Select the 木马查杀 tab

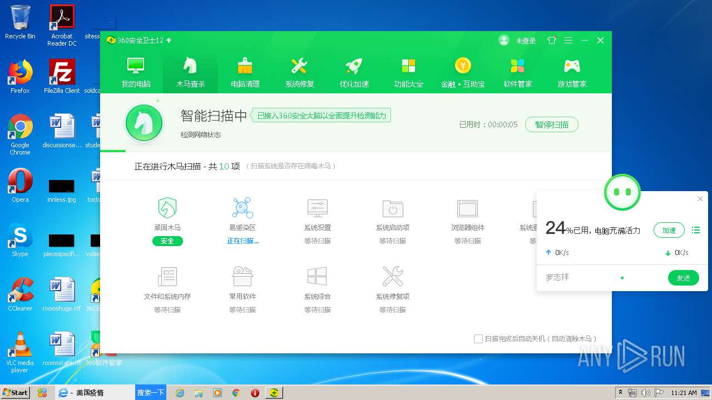pos(190,73)
